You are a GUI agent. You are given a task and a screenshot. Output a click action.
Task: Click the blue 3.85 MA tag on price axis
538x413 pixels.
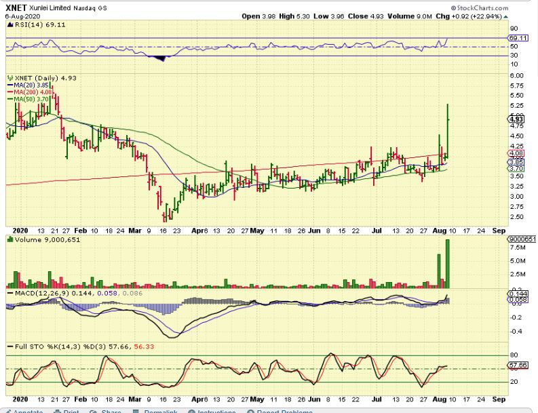[x=516, y=162]
